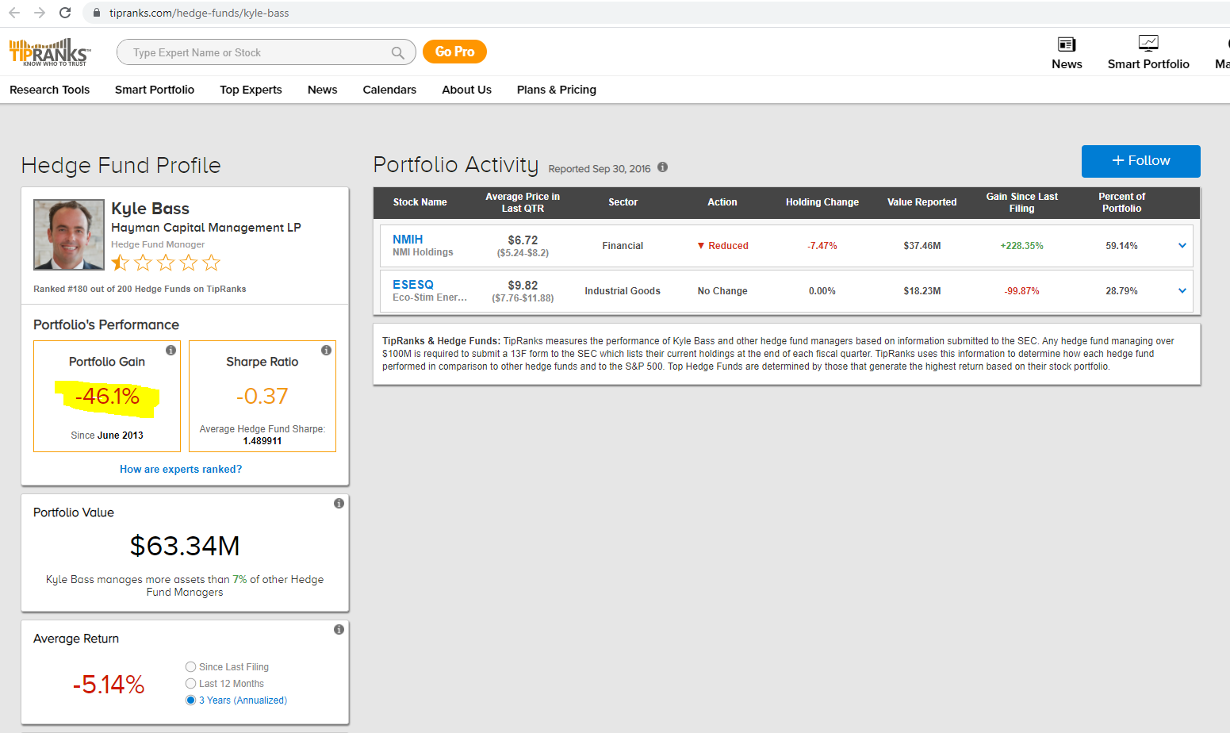This screenshot has width=1230, height=733.
Task: Click No Change action in ESESQ row
Action: (722, 291)
